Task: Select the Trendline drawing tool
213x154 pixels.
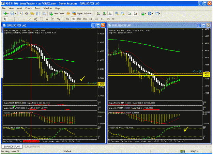Action: [x=30, y=19]
